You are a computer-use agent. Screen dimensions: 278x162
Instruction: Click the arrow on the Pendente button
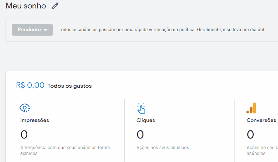[45, 30]
